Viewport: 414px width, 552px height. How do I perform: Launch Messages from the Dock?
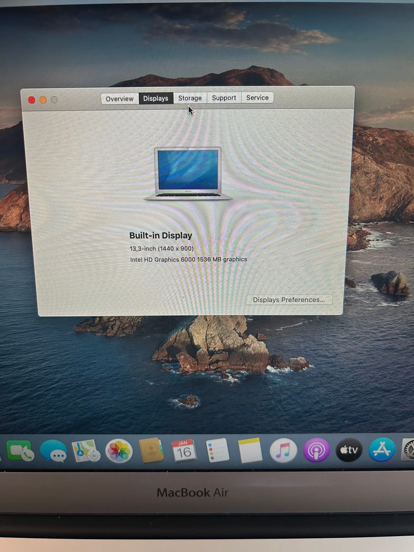53,451
